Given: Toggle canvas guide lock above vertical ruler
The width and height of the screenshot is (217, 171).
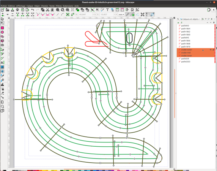Looking at the screenshot, I should pos(9,18).
